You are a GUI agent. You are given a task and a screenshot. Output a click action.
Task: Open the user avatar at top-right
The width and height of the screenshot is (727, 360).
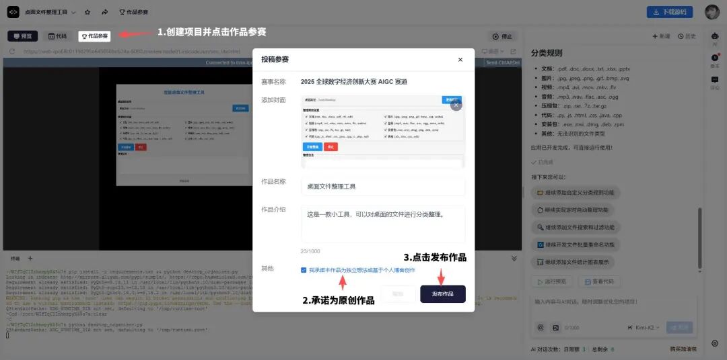tap(712, 12)
